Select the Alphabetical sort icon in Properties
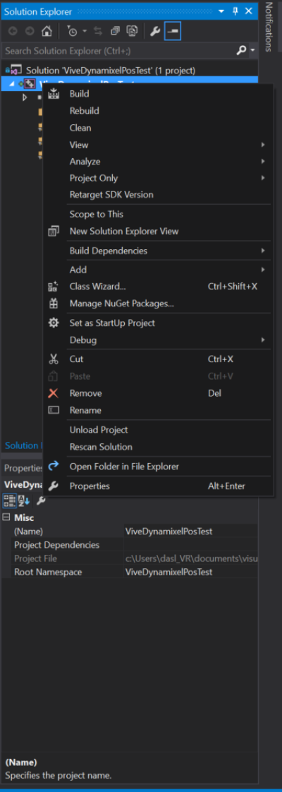The image size is (282, 792). [24, 500]
